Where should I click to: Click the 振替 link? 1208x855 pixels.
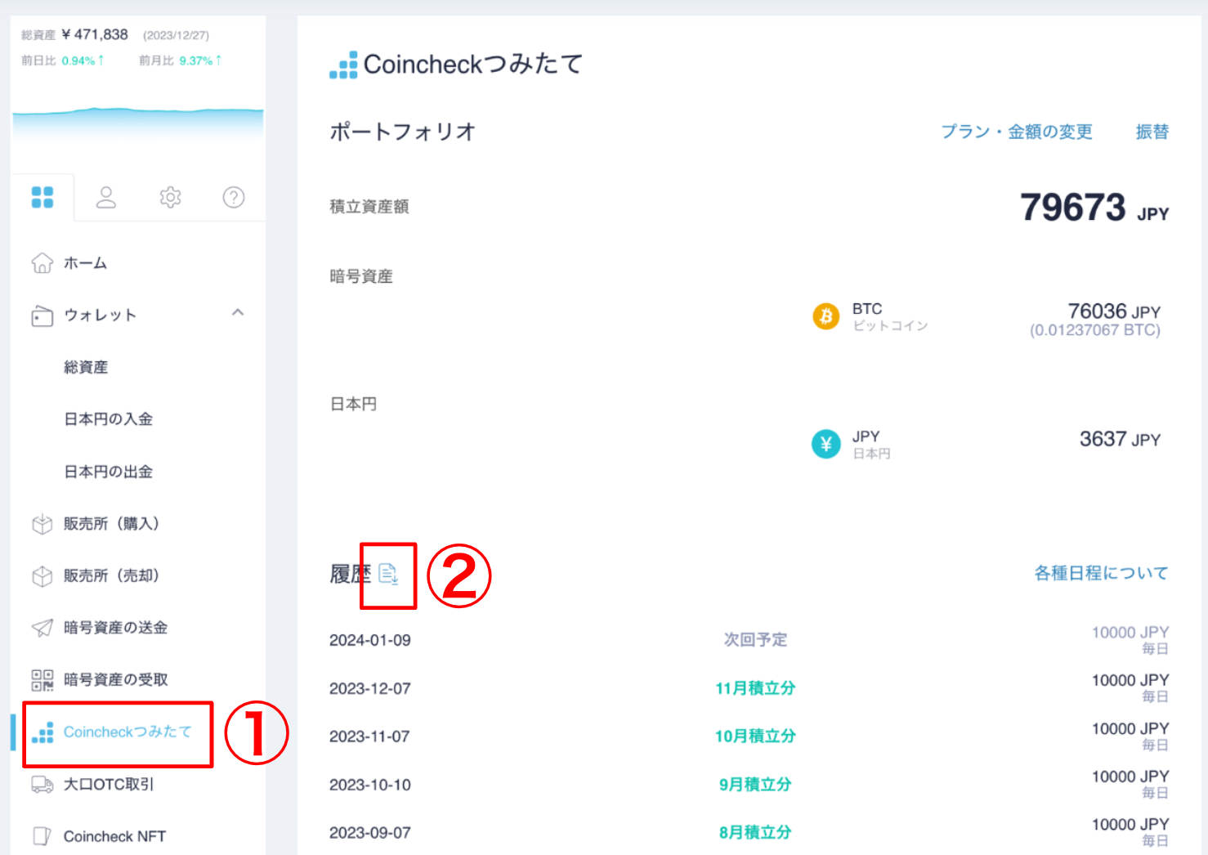pos(1152,132)
